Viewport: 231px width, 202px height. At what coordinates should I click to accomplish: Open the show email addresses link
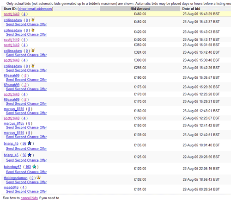(36, 9)
